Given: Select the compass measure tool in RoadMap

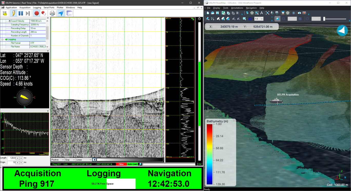Looking at the screenshot, I should [262, 13].
